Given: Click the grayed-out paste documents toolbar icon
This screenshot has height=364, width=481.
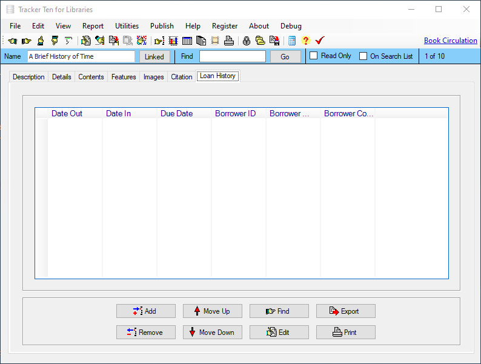Looking at the screenshot, I should [x=128, y=41].
